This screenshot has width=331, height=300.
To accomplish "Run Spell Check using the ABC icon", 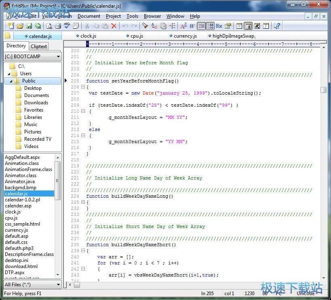I will click(x=67, y=26).
